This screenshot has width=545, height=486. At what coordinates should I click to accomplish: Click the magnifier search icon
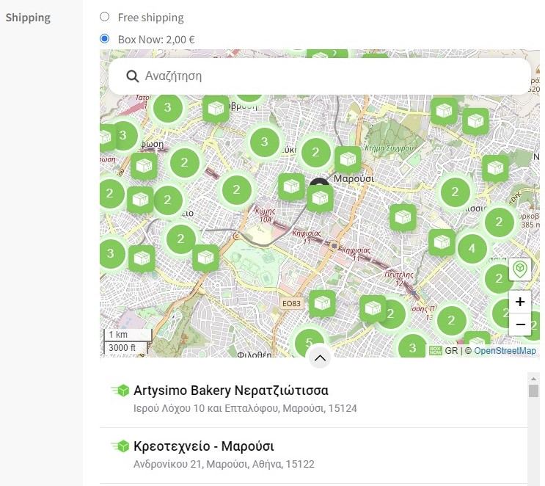(x=133, y=76)
